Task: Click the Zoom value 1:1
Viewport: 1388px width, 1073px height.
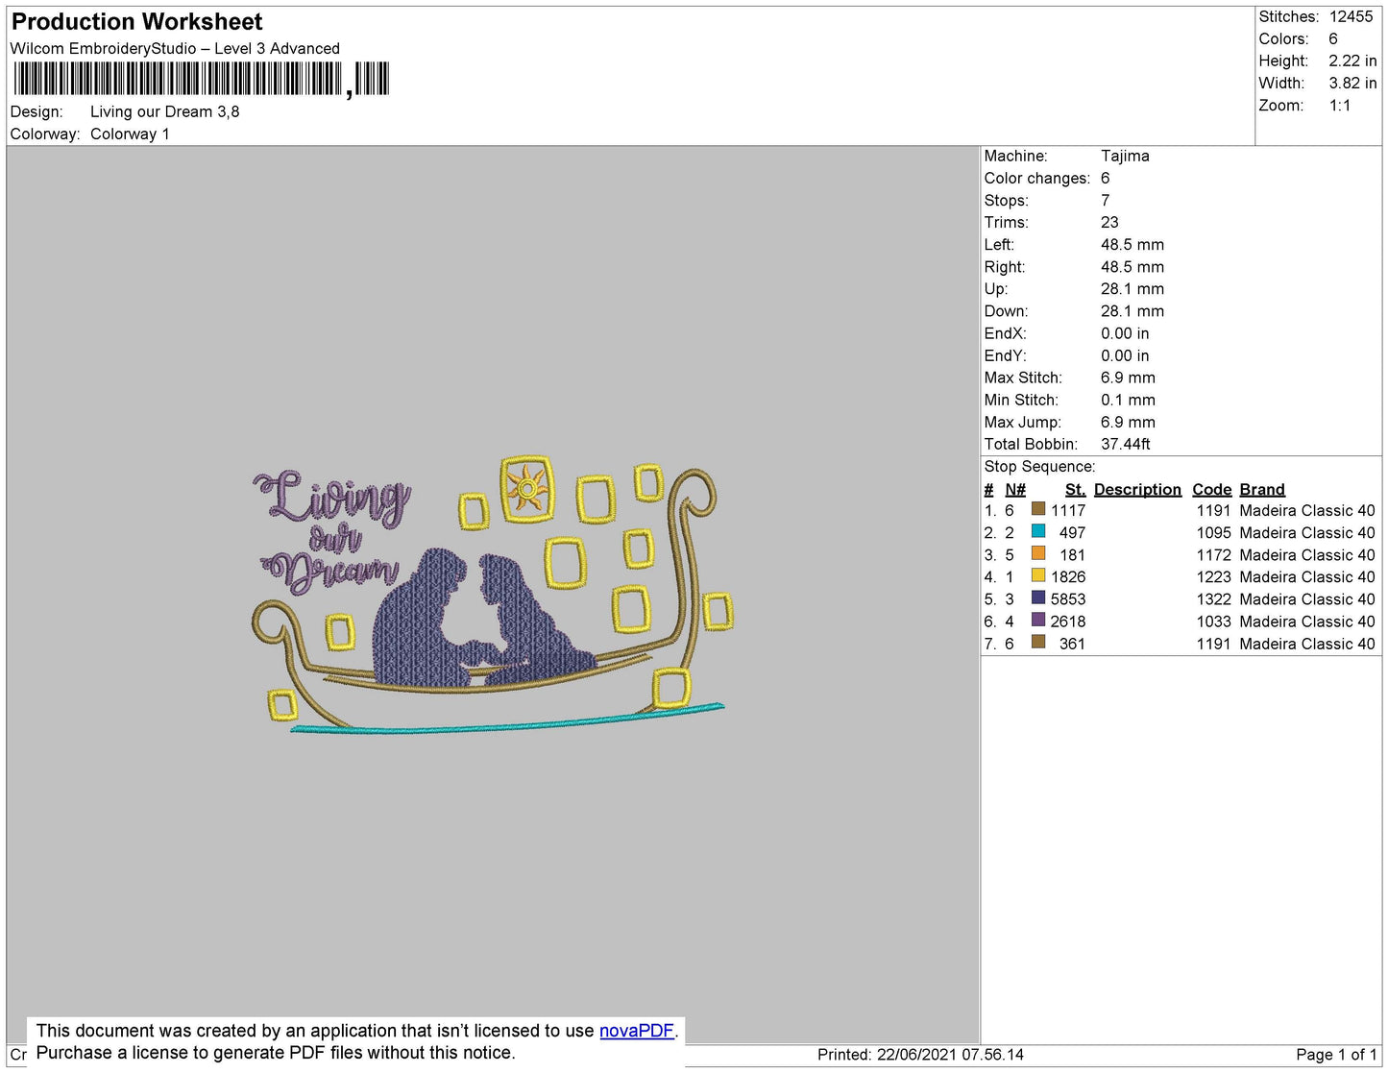Action: point(1340,106)
